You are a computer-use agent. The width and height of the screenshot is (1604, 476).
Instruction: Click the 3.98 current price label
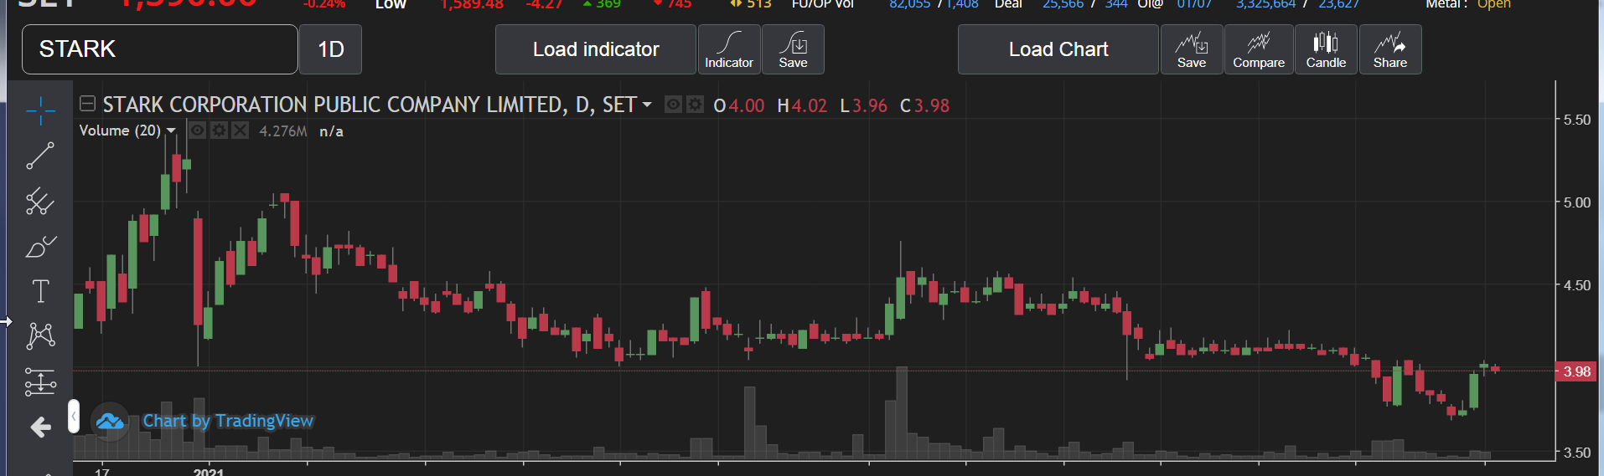pyautogui.click(x=1576, y=371)
